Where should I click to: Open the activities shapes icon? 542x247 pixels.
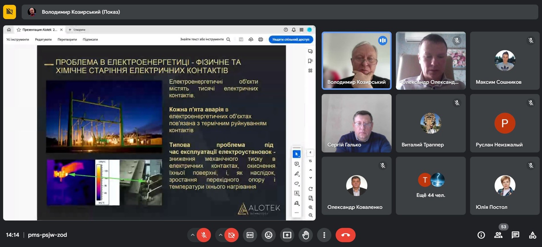[533, 235]
